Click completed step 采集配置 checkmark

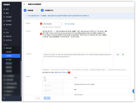point(25,10)
